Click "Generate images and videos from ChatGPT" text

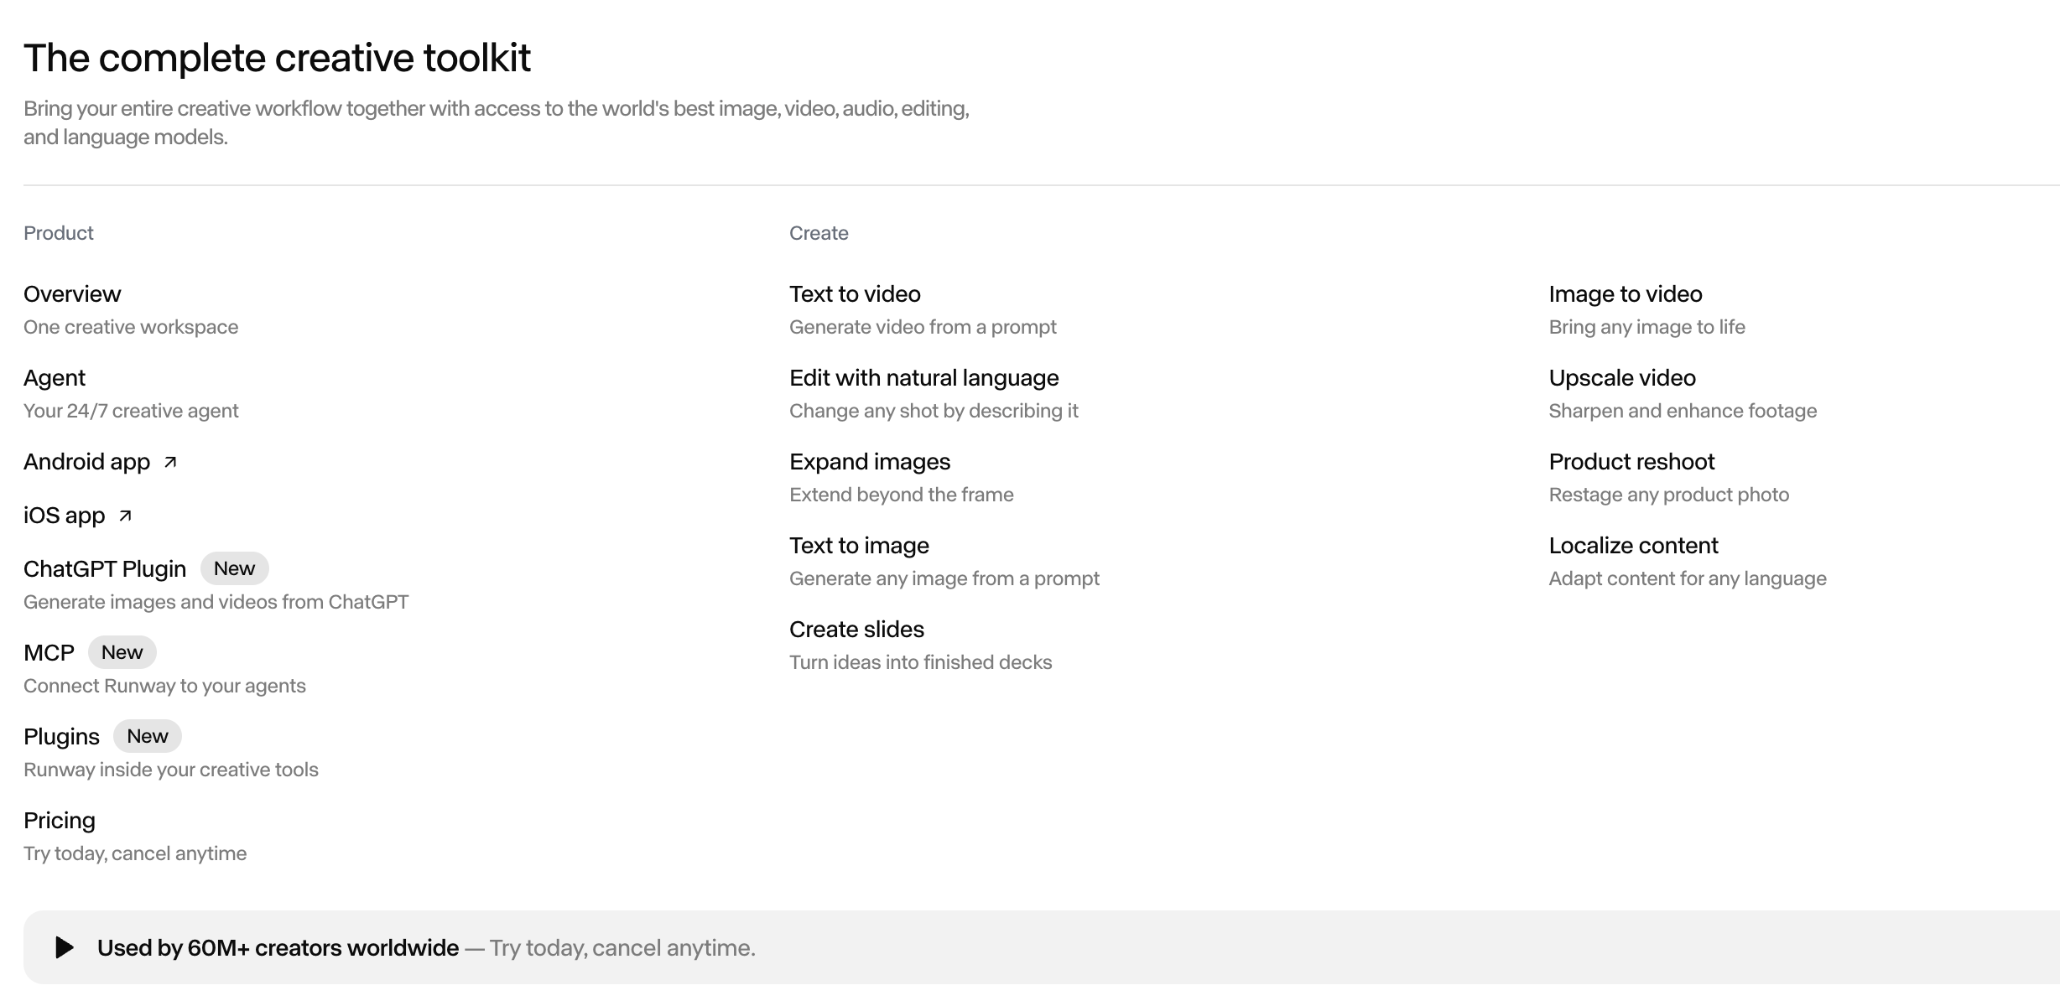[216, 602]
